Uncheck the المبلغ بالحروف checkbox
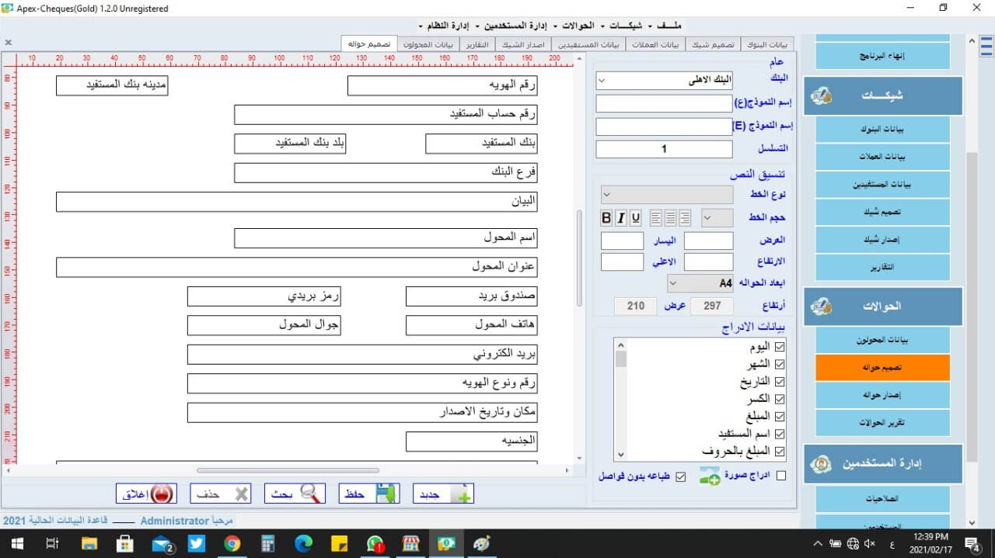 [780, 451]
